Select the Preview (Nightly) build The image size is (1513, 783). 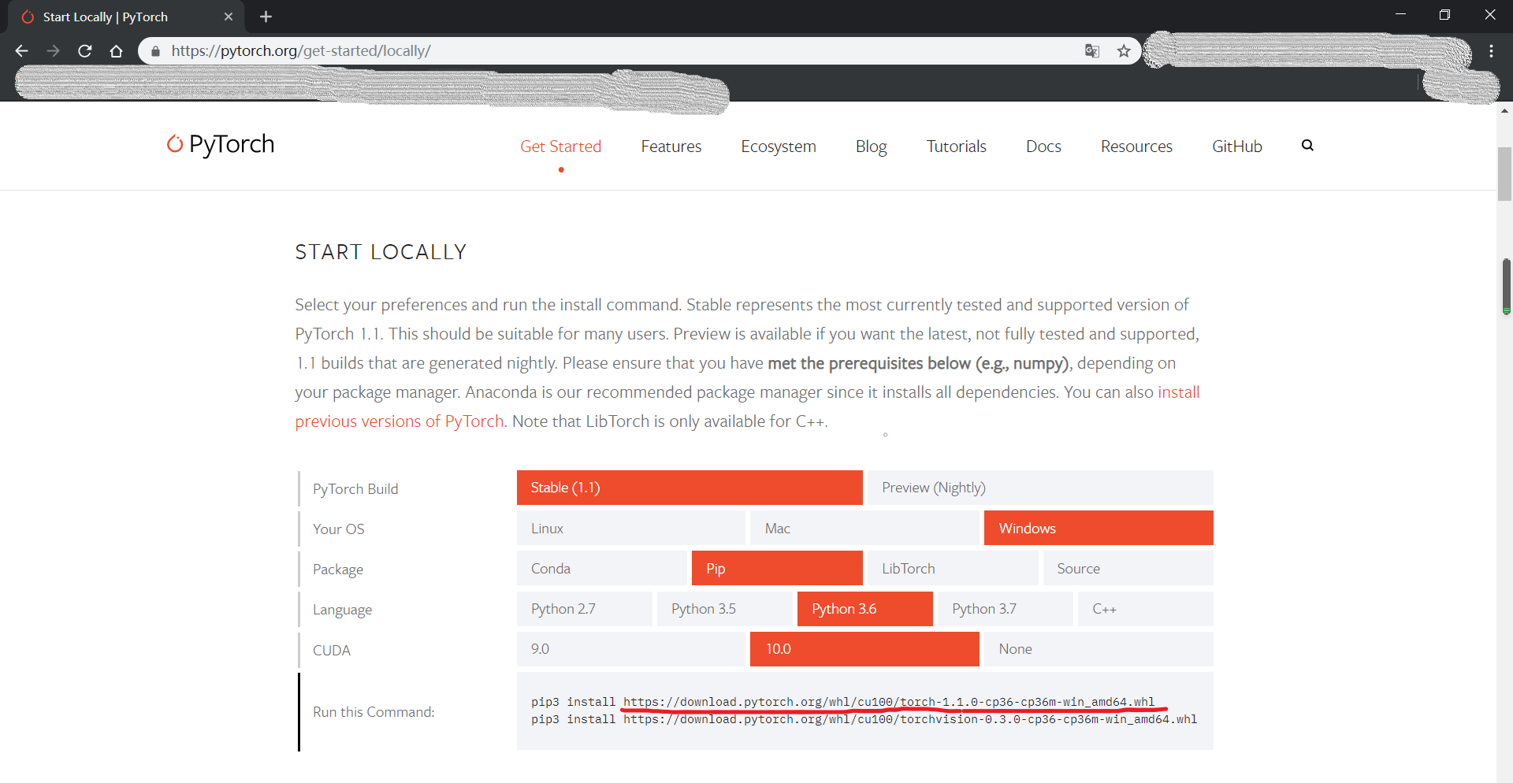[x=1040, y=488]
